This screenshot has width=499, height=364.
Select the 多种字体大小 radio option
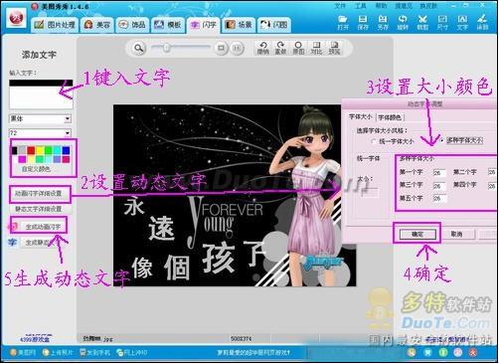click(442, 140)
